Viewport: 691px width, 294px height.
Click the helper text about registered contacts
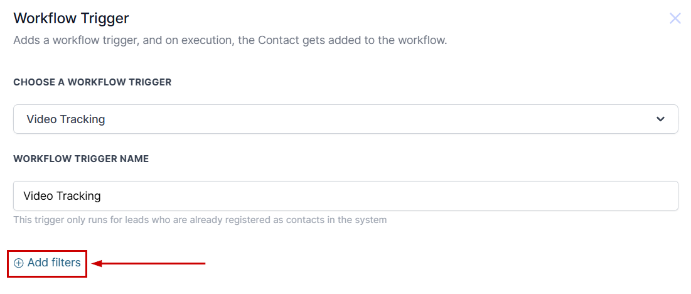tap(200, 220)
